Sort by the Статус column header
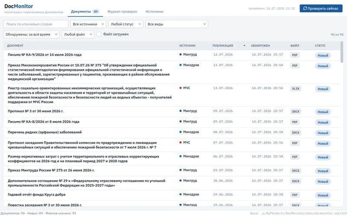347x216 pixels. pos(320,46)
